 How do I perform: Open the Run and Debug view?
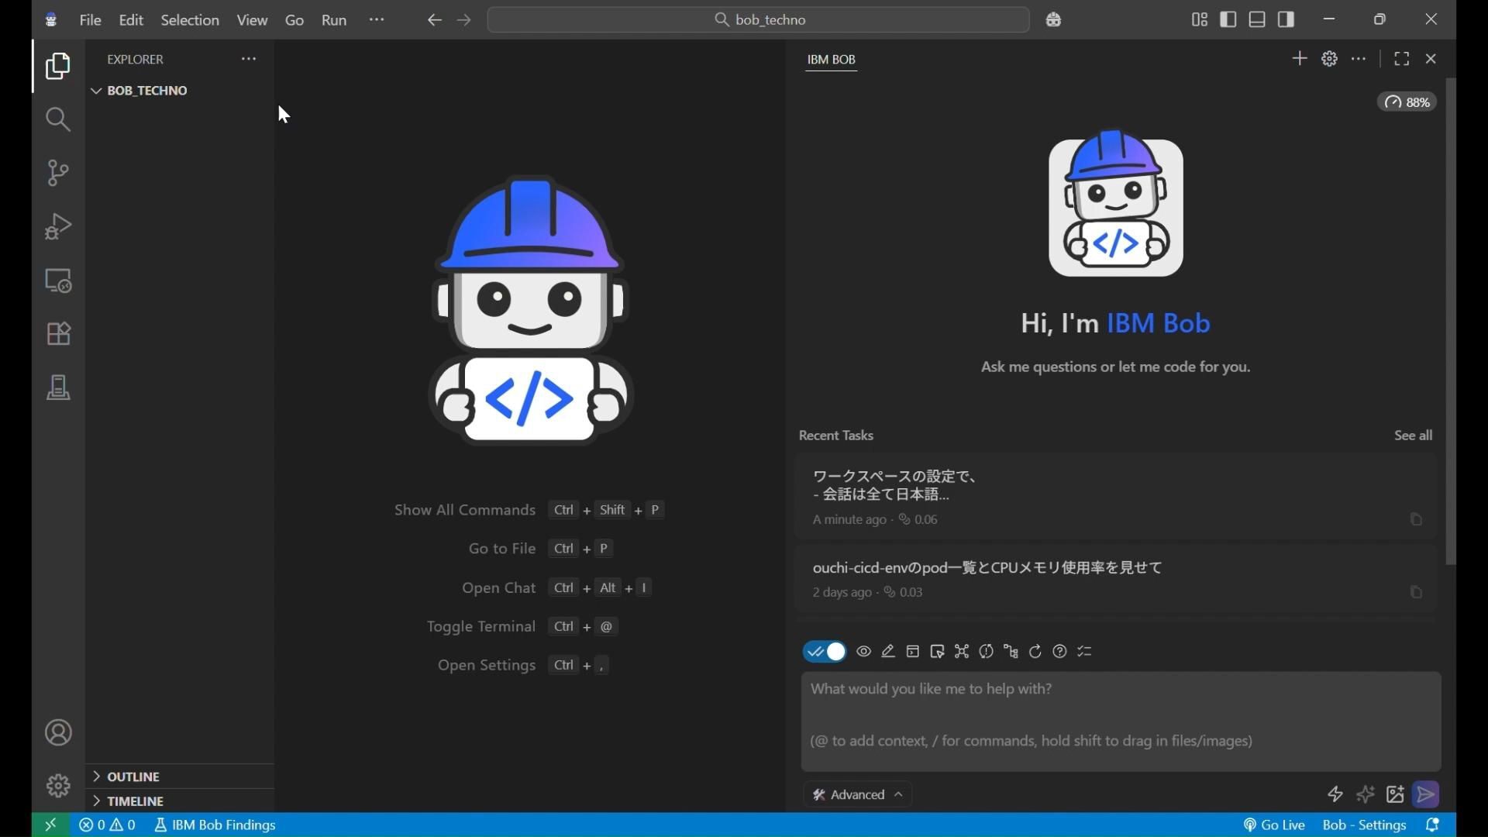(58, 226)
